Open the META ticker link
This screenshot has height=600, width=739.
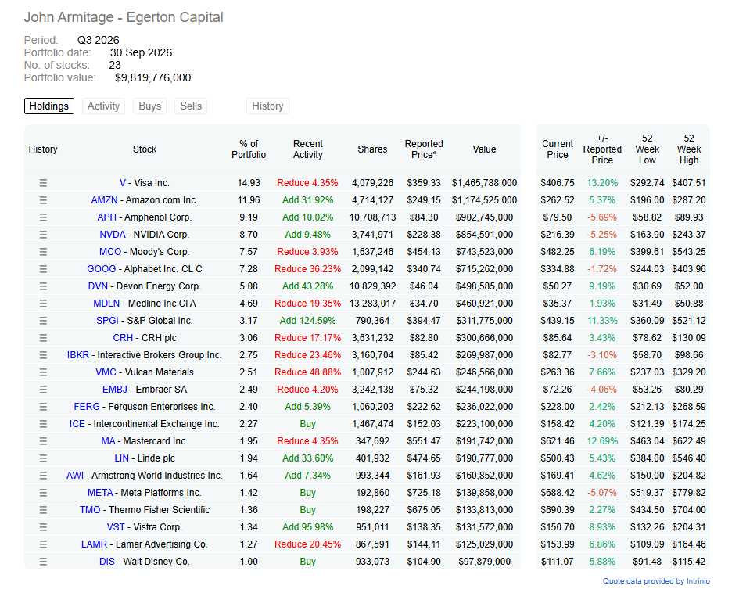coord(100,493)
